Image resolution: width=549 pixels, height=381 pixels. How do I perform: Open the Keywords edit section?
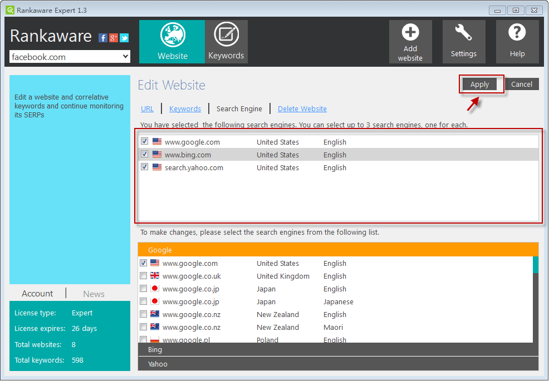tap(226, 42)
